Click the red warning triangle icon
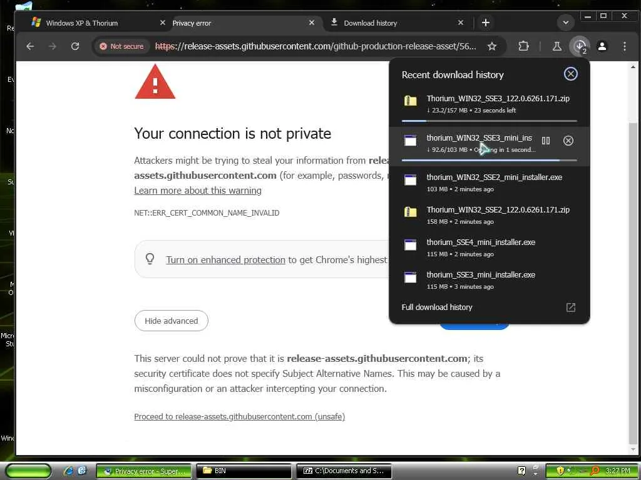The width and height of the screenshot is (641, 480). tap(155, 82)
